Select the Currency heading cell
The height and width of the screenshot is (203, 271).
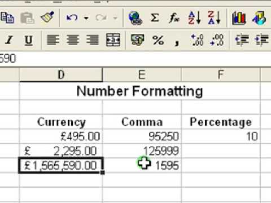click(61, 122)
